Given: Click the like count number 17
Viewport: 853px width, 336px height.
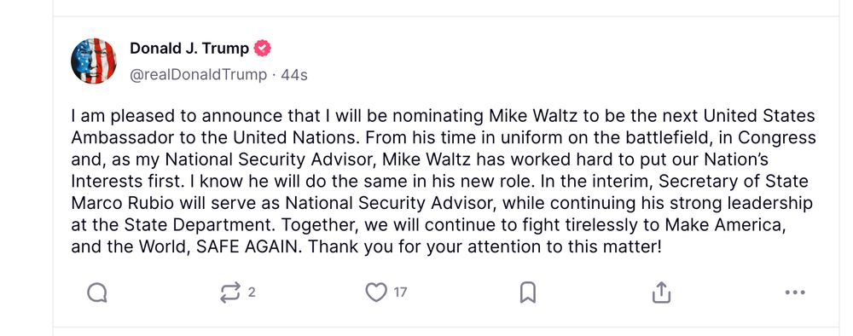Looking at the screenshot, I should coord(400,293).
